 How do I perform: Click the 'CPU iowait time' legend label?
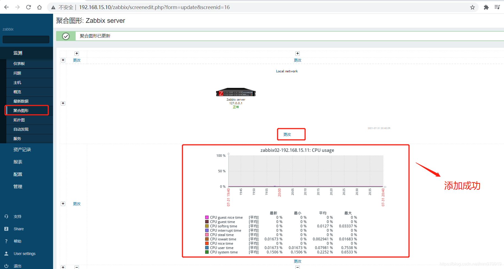[x=223, y=239]
